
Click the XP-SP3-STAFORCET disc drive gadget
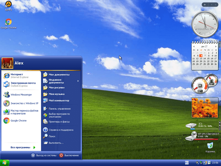click(191, 136)
